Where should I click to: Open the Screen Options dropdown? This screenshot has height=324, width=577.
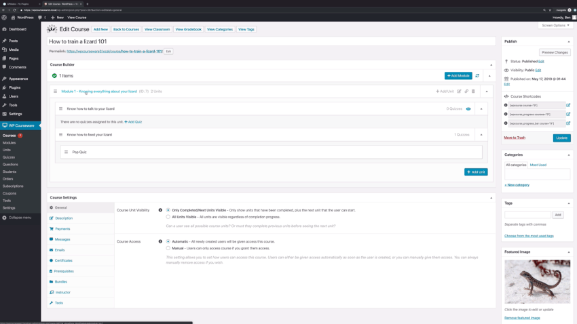tap(555, 25)
